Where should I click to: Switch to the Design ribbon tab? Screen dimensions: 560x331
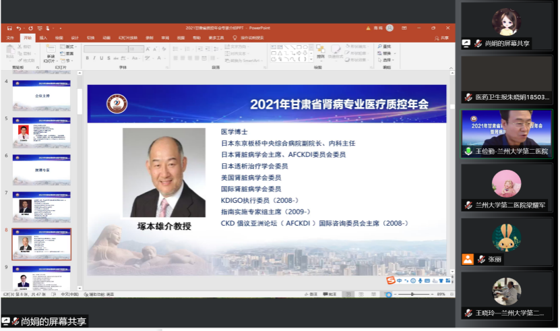75,38
